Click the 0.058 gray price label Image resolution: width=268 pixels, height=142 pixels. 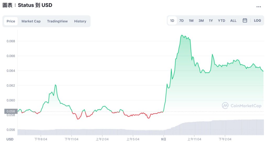point(11,111)
